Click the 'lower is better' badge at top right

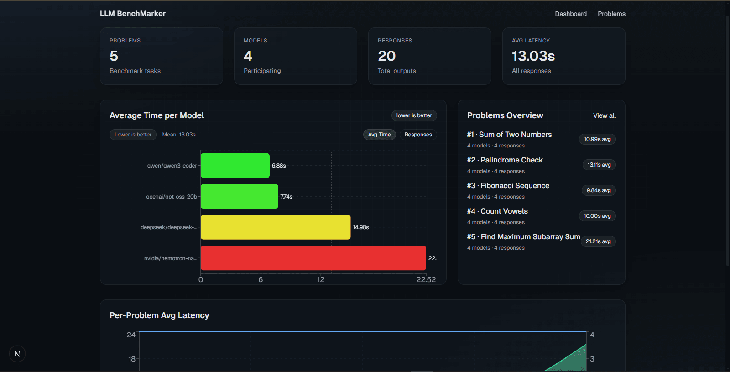pos(414,115)
